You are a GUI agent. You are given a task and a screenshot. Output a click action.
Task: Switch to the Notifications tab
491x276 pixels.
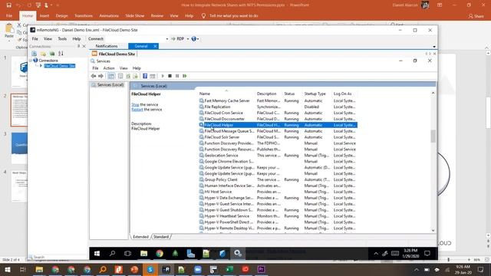(x=107, y=46)
